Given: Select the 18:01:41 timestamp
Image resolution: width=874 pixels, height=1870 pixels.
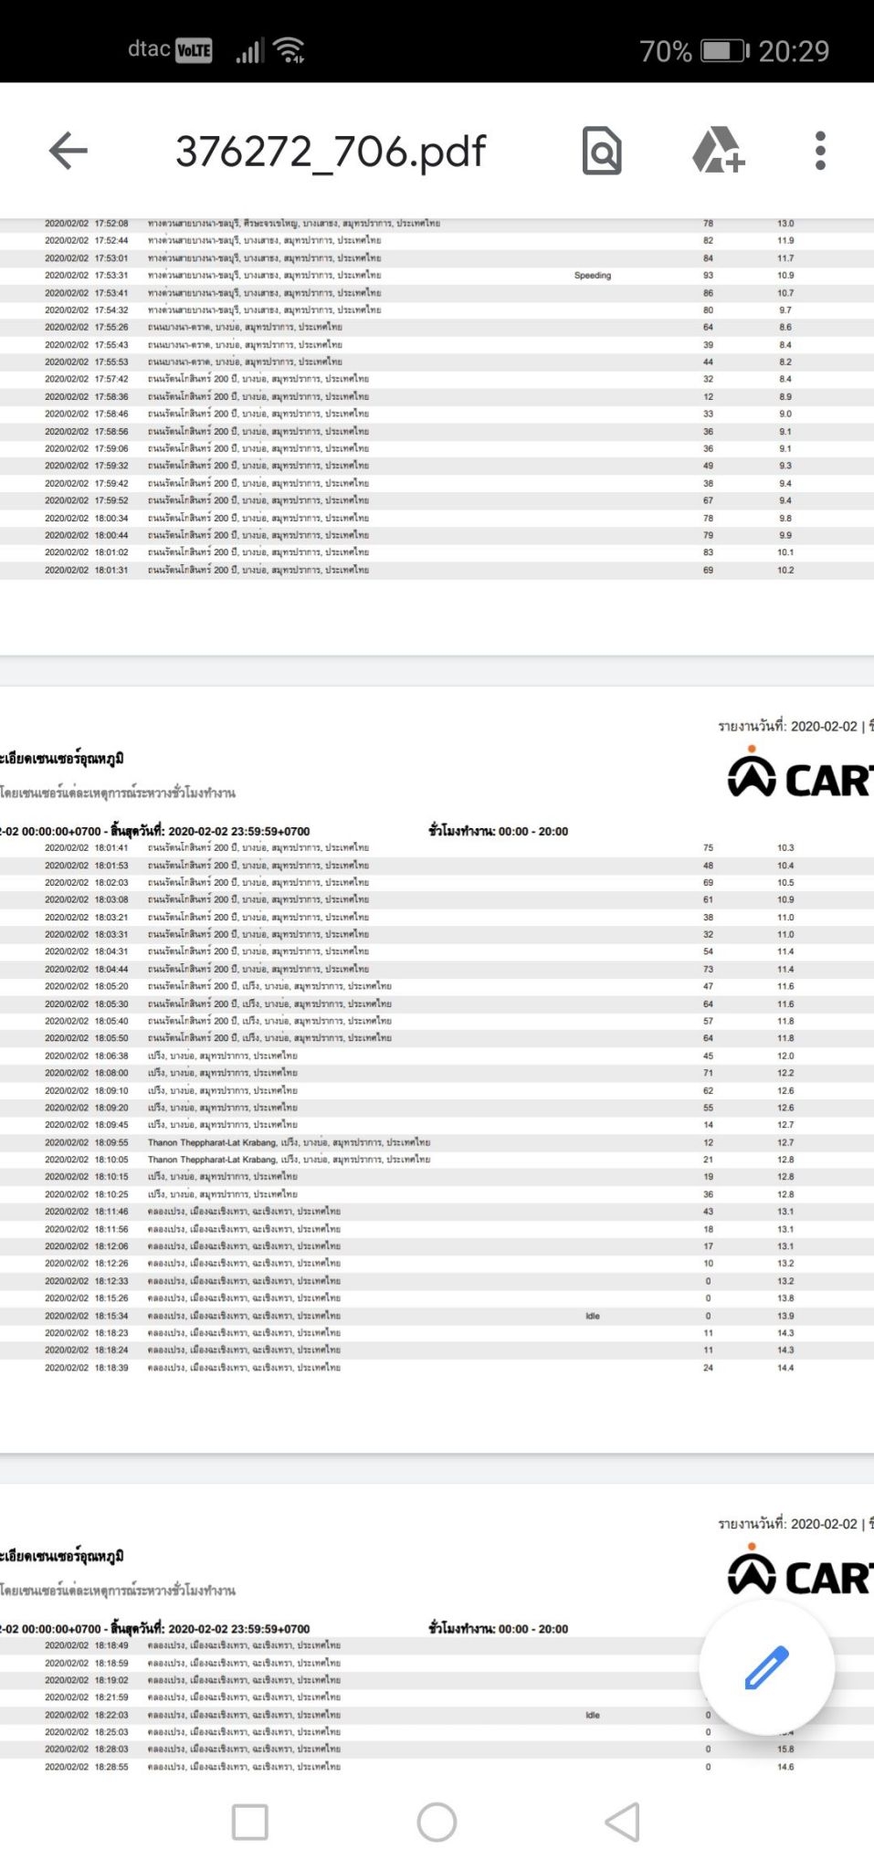Looking at the screenshot, I should point(111,847).
